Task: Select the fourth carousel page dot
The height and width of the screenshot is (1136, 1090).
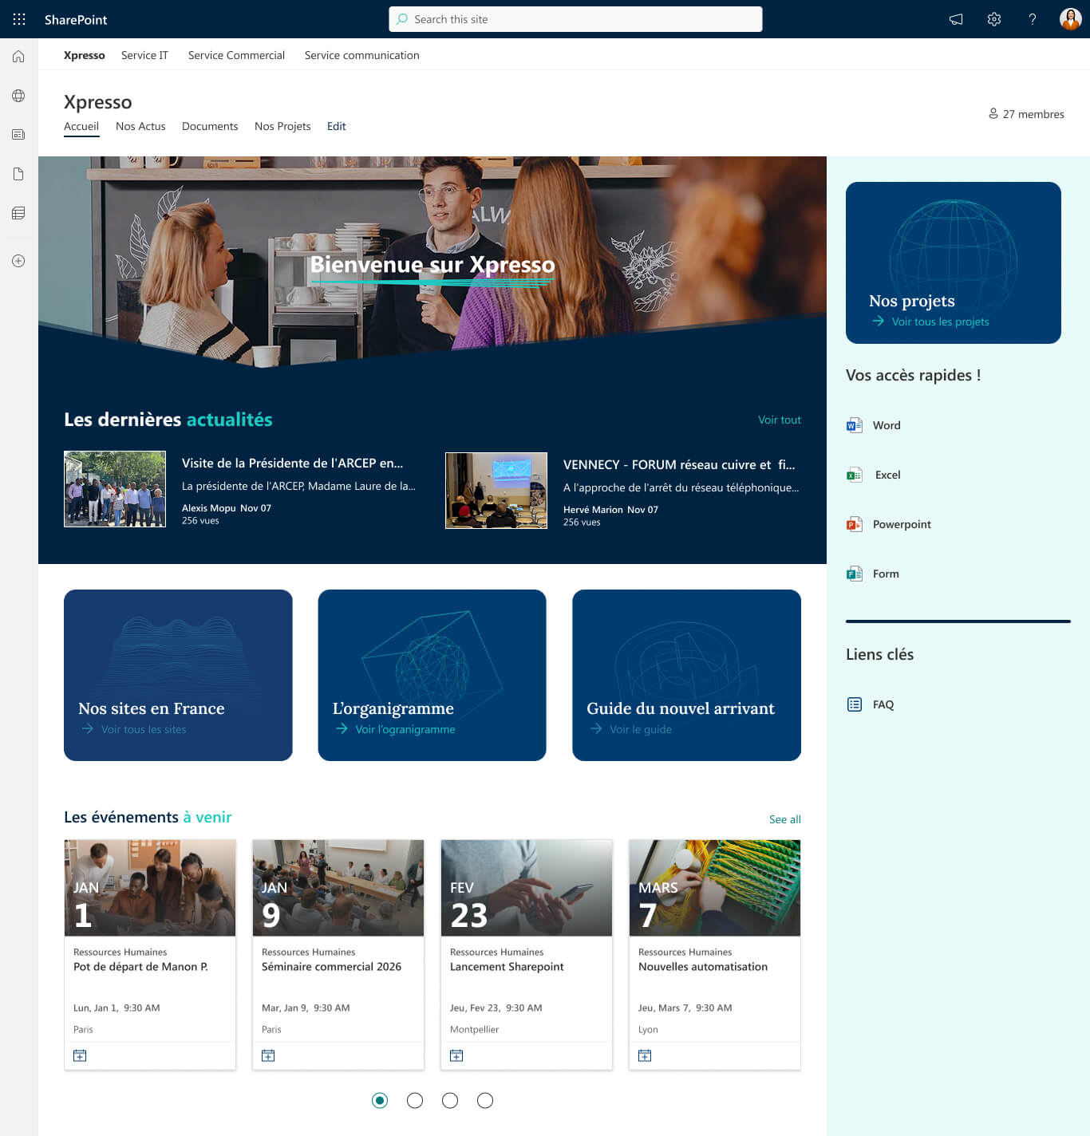Action: coord(485,1101)
